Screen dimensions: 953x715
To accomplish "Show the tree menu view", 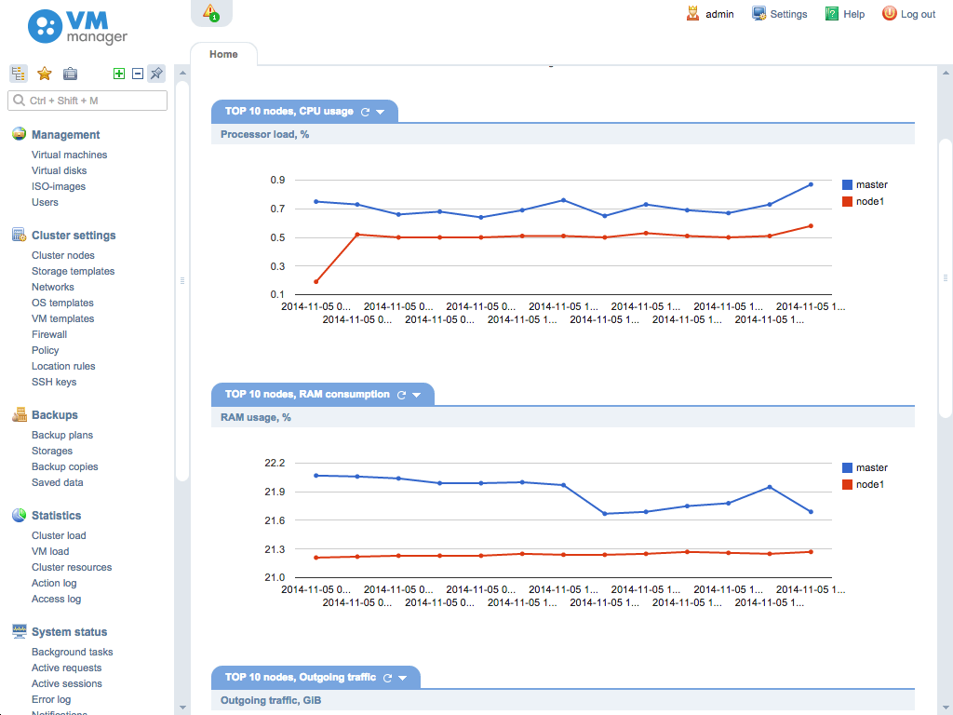I will [x=19, y=74].
